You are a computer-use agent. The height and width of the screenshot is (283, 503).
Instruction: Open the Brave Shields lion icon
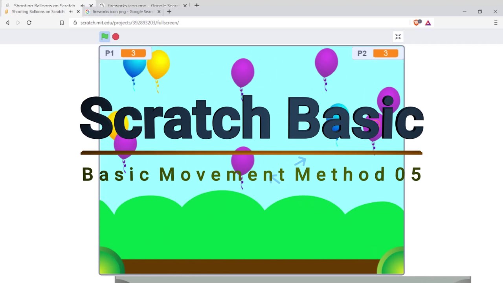417,23
